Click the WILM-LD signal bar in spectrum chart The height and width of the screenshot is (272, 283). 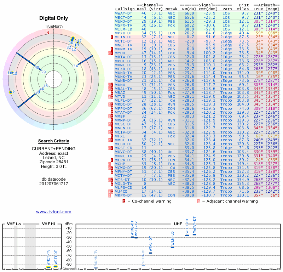coord(173,247)
